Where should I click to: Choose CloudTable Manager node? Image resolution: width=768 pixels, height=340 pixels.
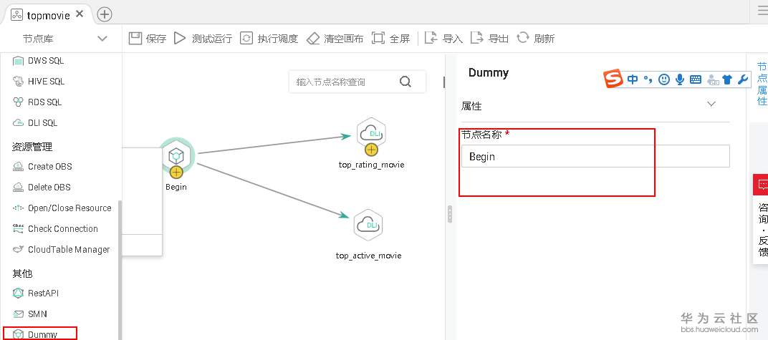click(61, 250)
